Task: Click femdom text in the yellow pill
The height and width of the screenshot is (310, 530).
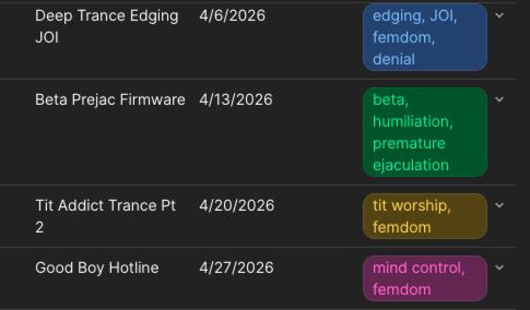Action: click(x=401, y=227)
